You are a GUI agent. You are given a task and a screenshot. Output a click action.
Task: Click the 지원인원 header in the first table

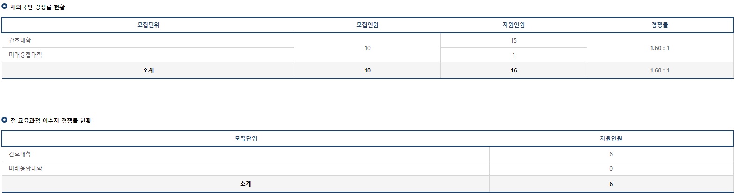514,25
